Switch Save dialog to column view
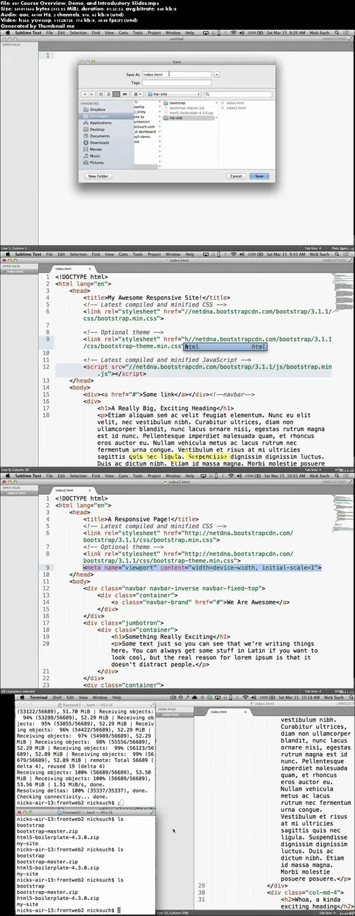Screen dimensions: 355x916 coord(116,94)
